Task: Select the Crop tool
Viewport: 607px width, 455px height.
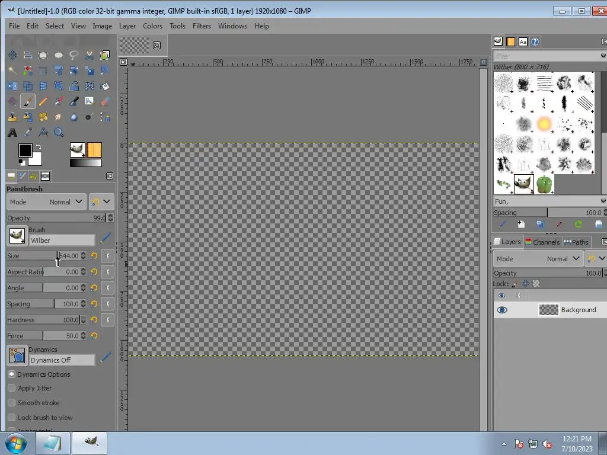Action: point(43,71)
